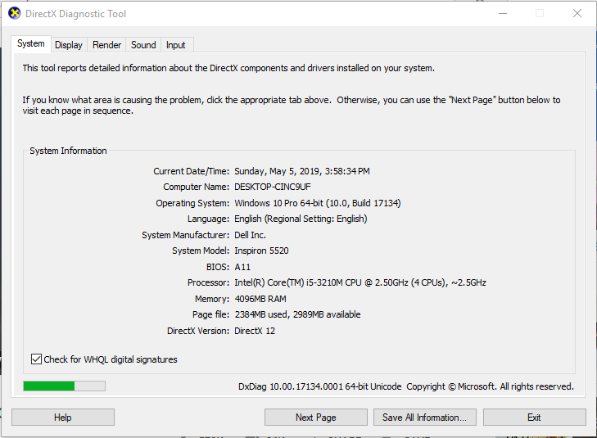Viewport: 597px width, 438px height.
Task: Click the DirectX Diagnostic Tool title text
Action: click(76, 14)
